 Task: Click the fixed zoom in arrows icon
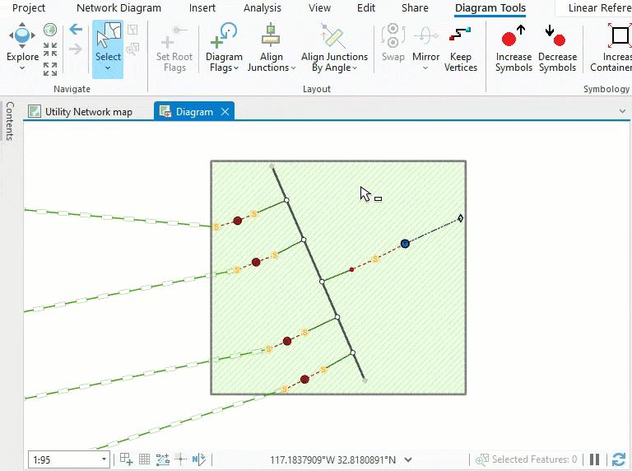pos(50,49)
